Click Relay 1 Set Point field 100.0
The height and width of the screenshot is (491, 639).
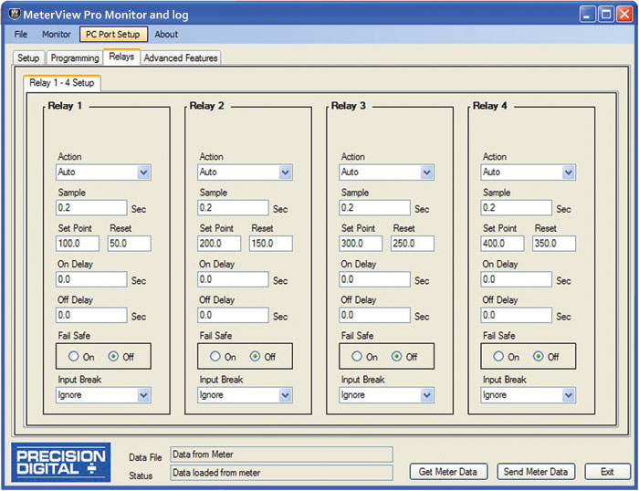[78, 244]
